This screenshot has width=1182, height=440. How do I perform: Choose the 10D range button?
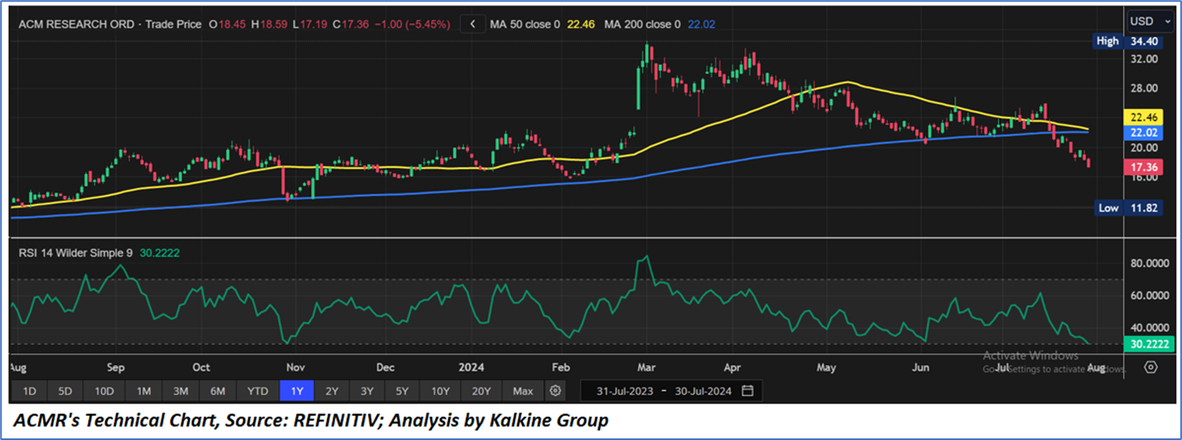pos(104,391)
